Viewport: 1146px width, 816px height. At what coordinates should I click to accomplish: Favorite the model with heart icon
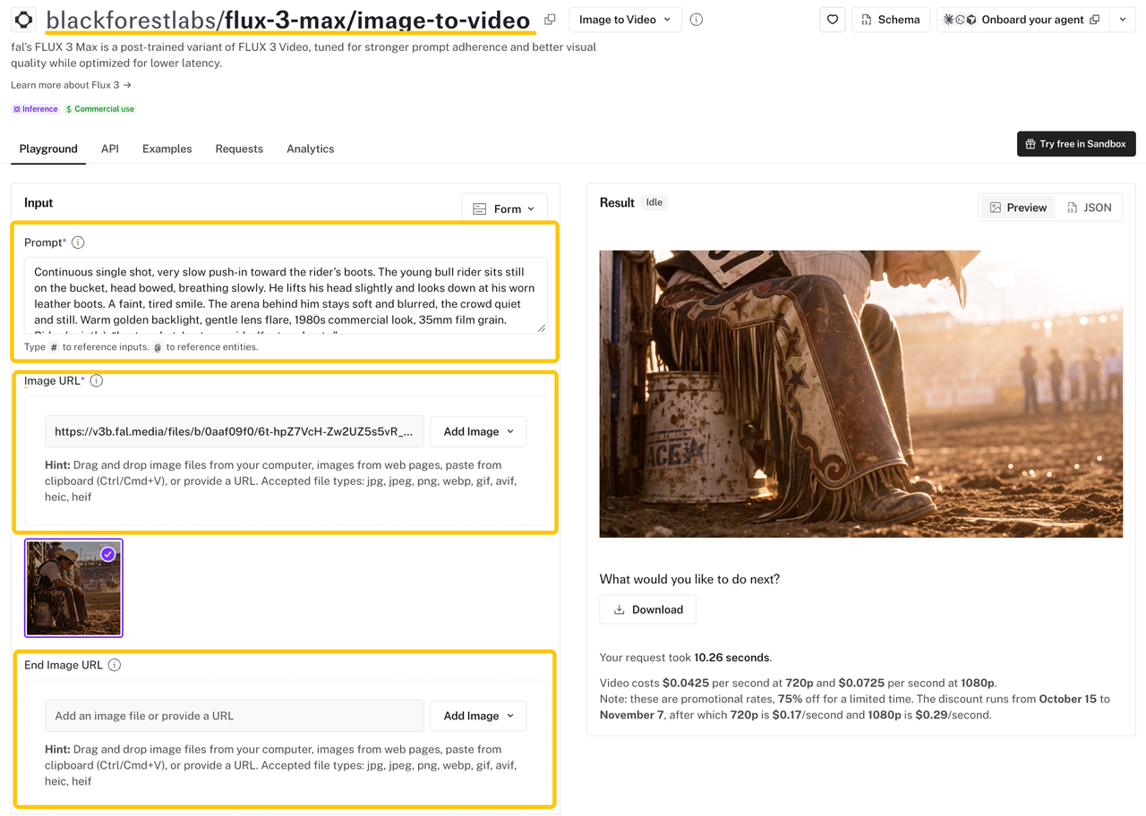tap(833, 20)
